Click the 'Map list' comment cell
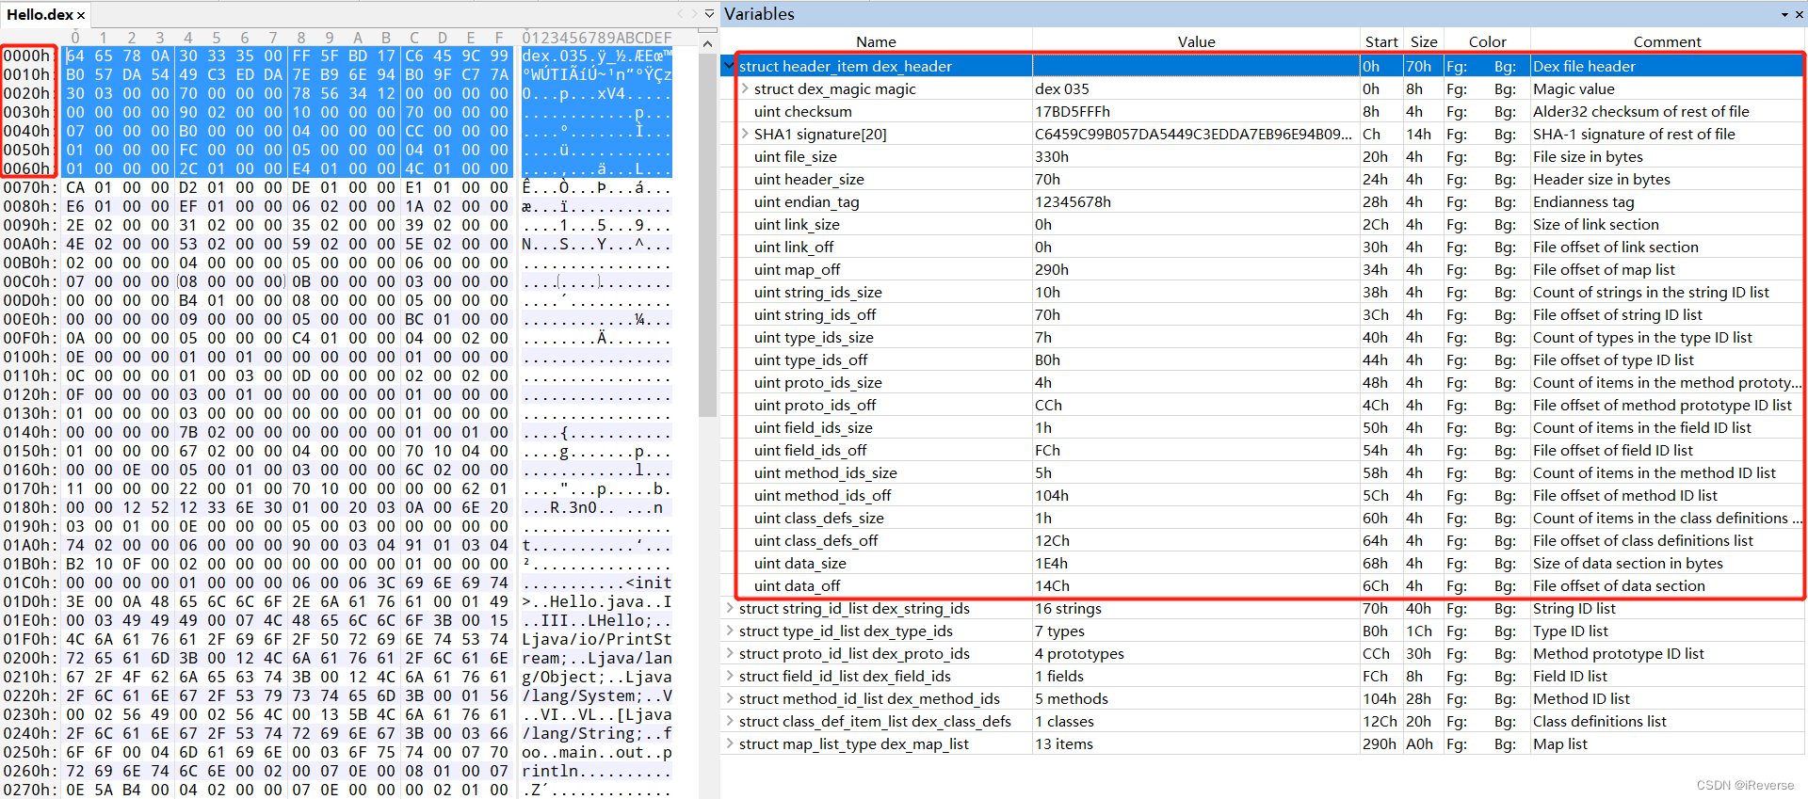 1667,743
